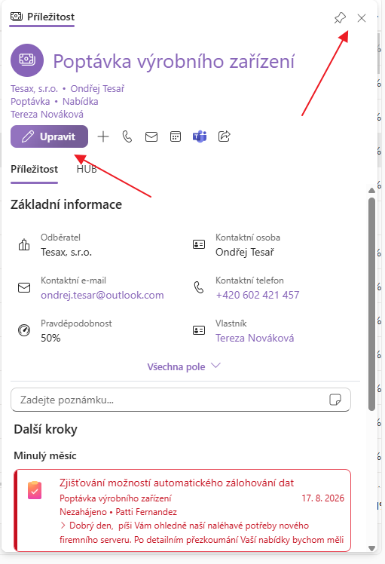Select the Příležitost tab below Upravit
Viewport: 385px width, 564px height.
pos(34,169)
